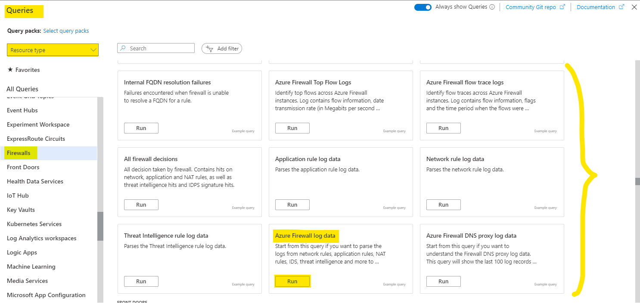Select the All Queries heading
640x307 pixels.
pos(22,89)
